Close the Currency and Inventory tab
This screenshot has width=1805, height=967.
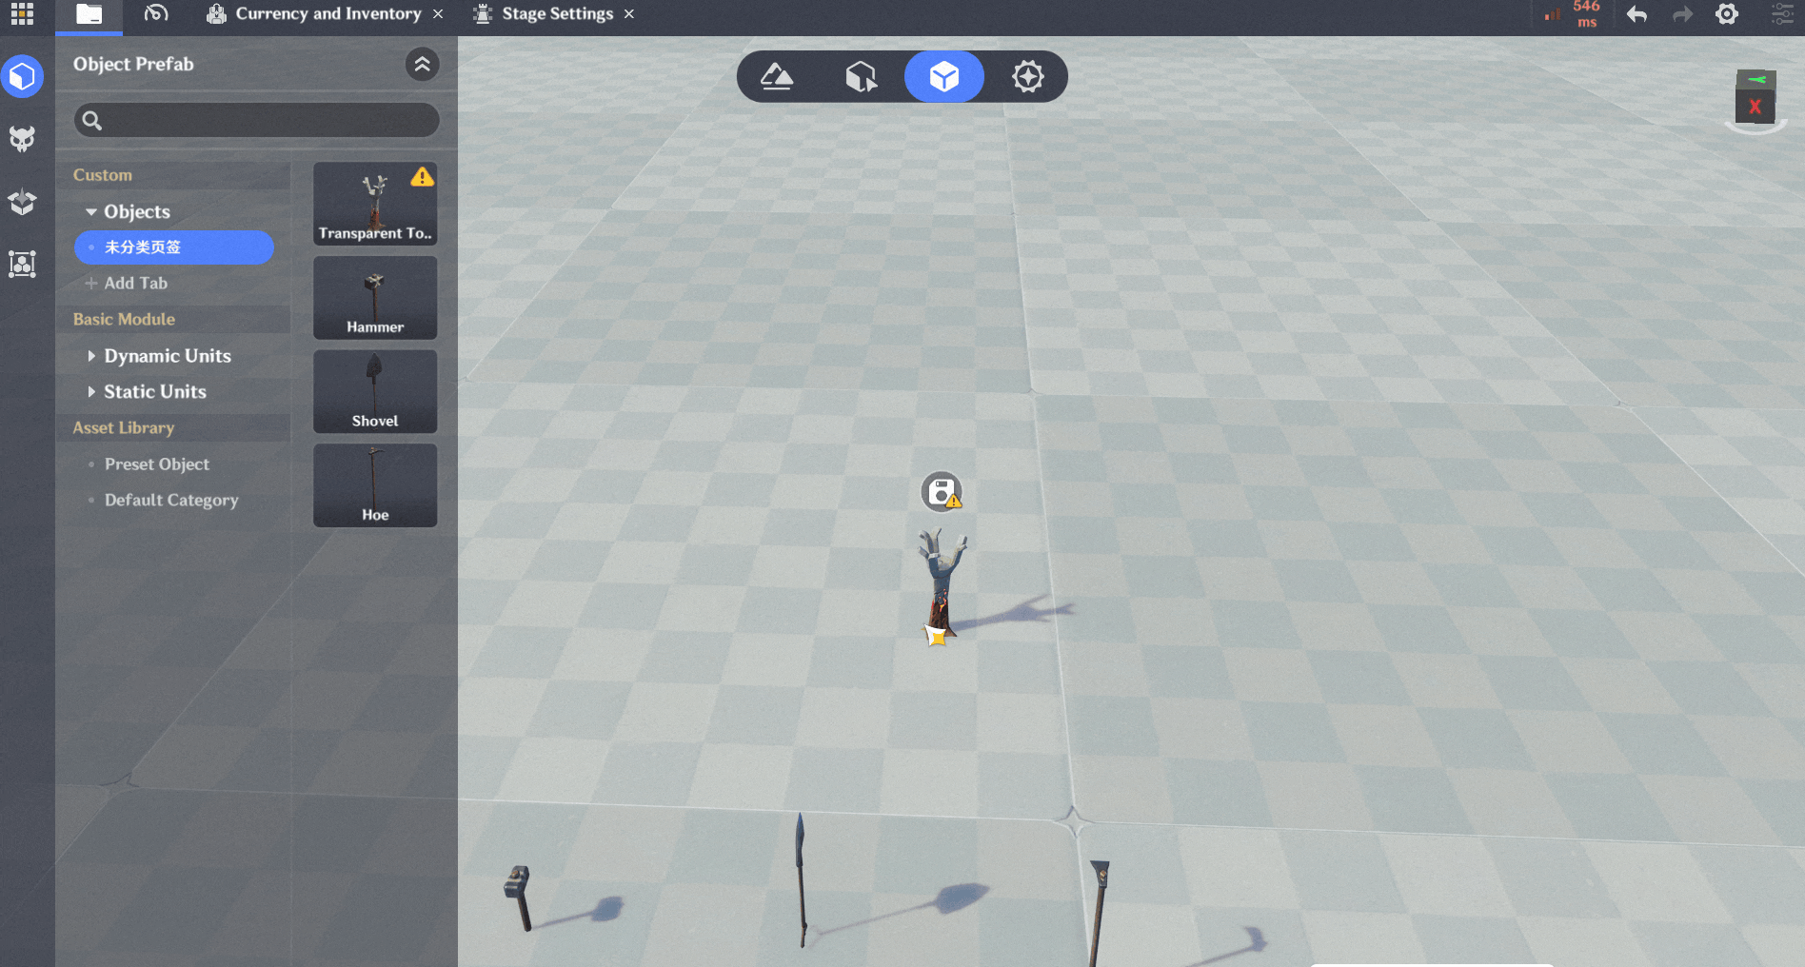pyautogui.click(x=438, y=14)
